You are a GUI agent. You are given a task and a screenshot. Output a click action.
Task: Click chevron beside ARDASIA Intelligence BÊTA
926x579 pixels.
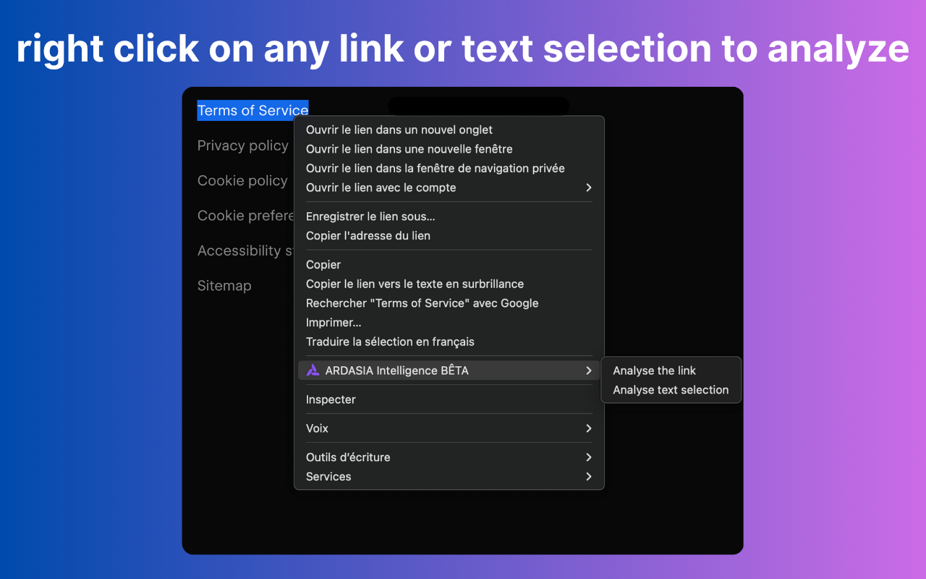589,371
